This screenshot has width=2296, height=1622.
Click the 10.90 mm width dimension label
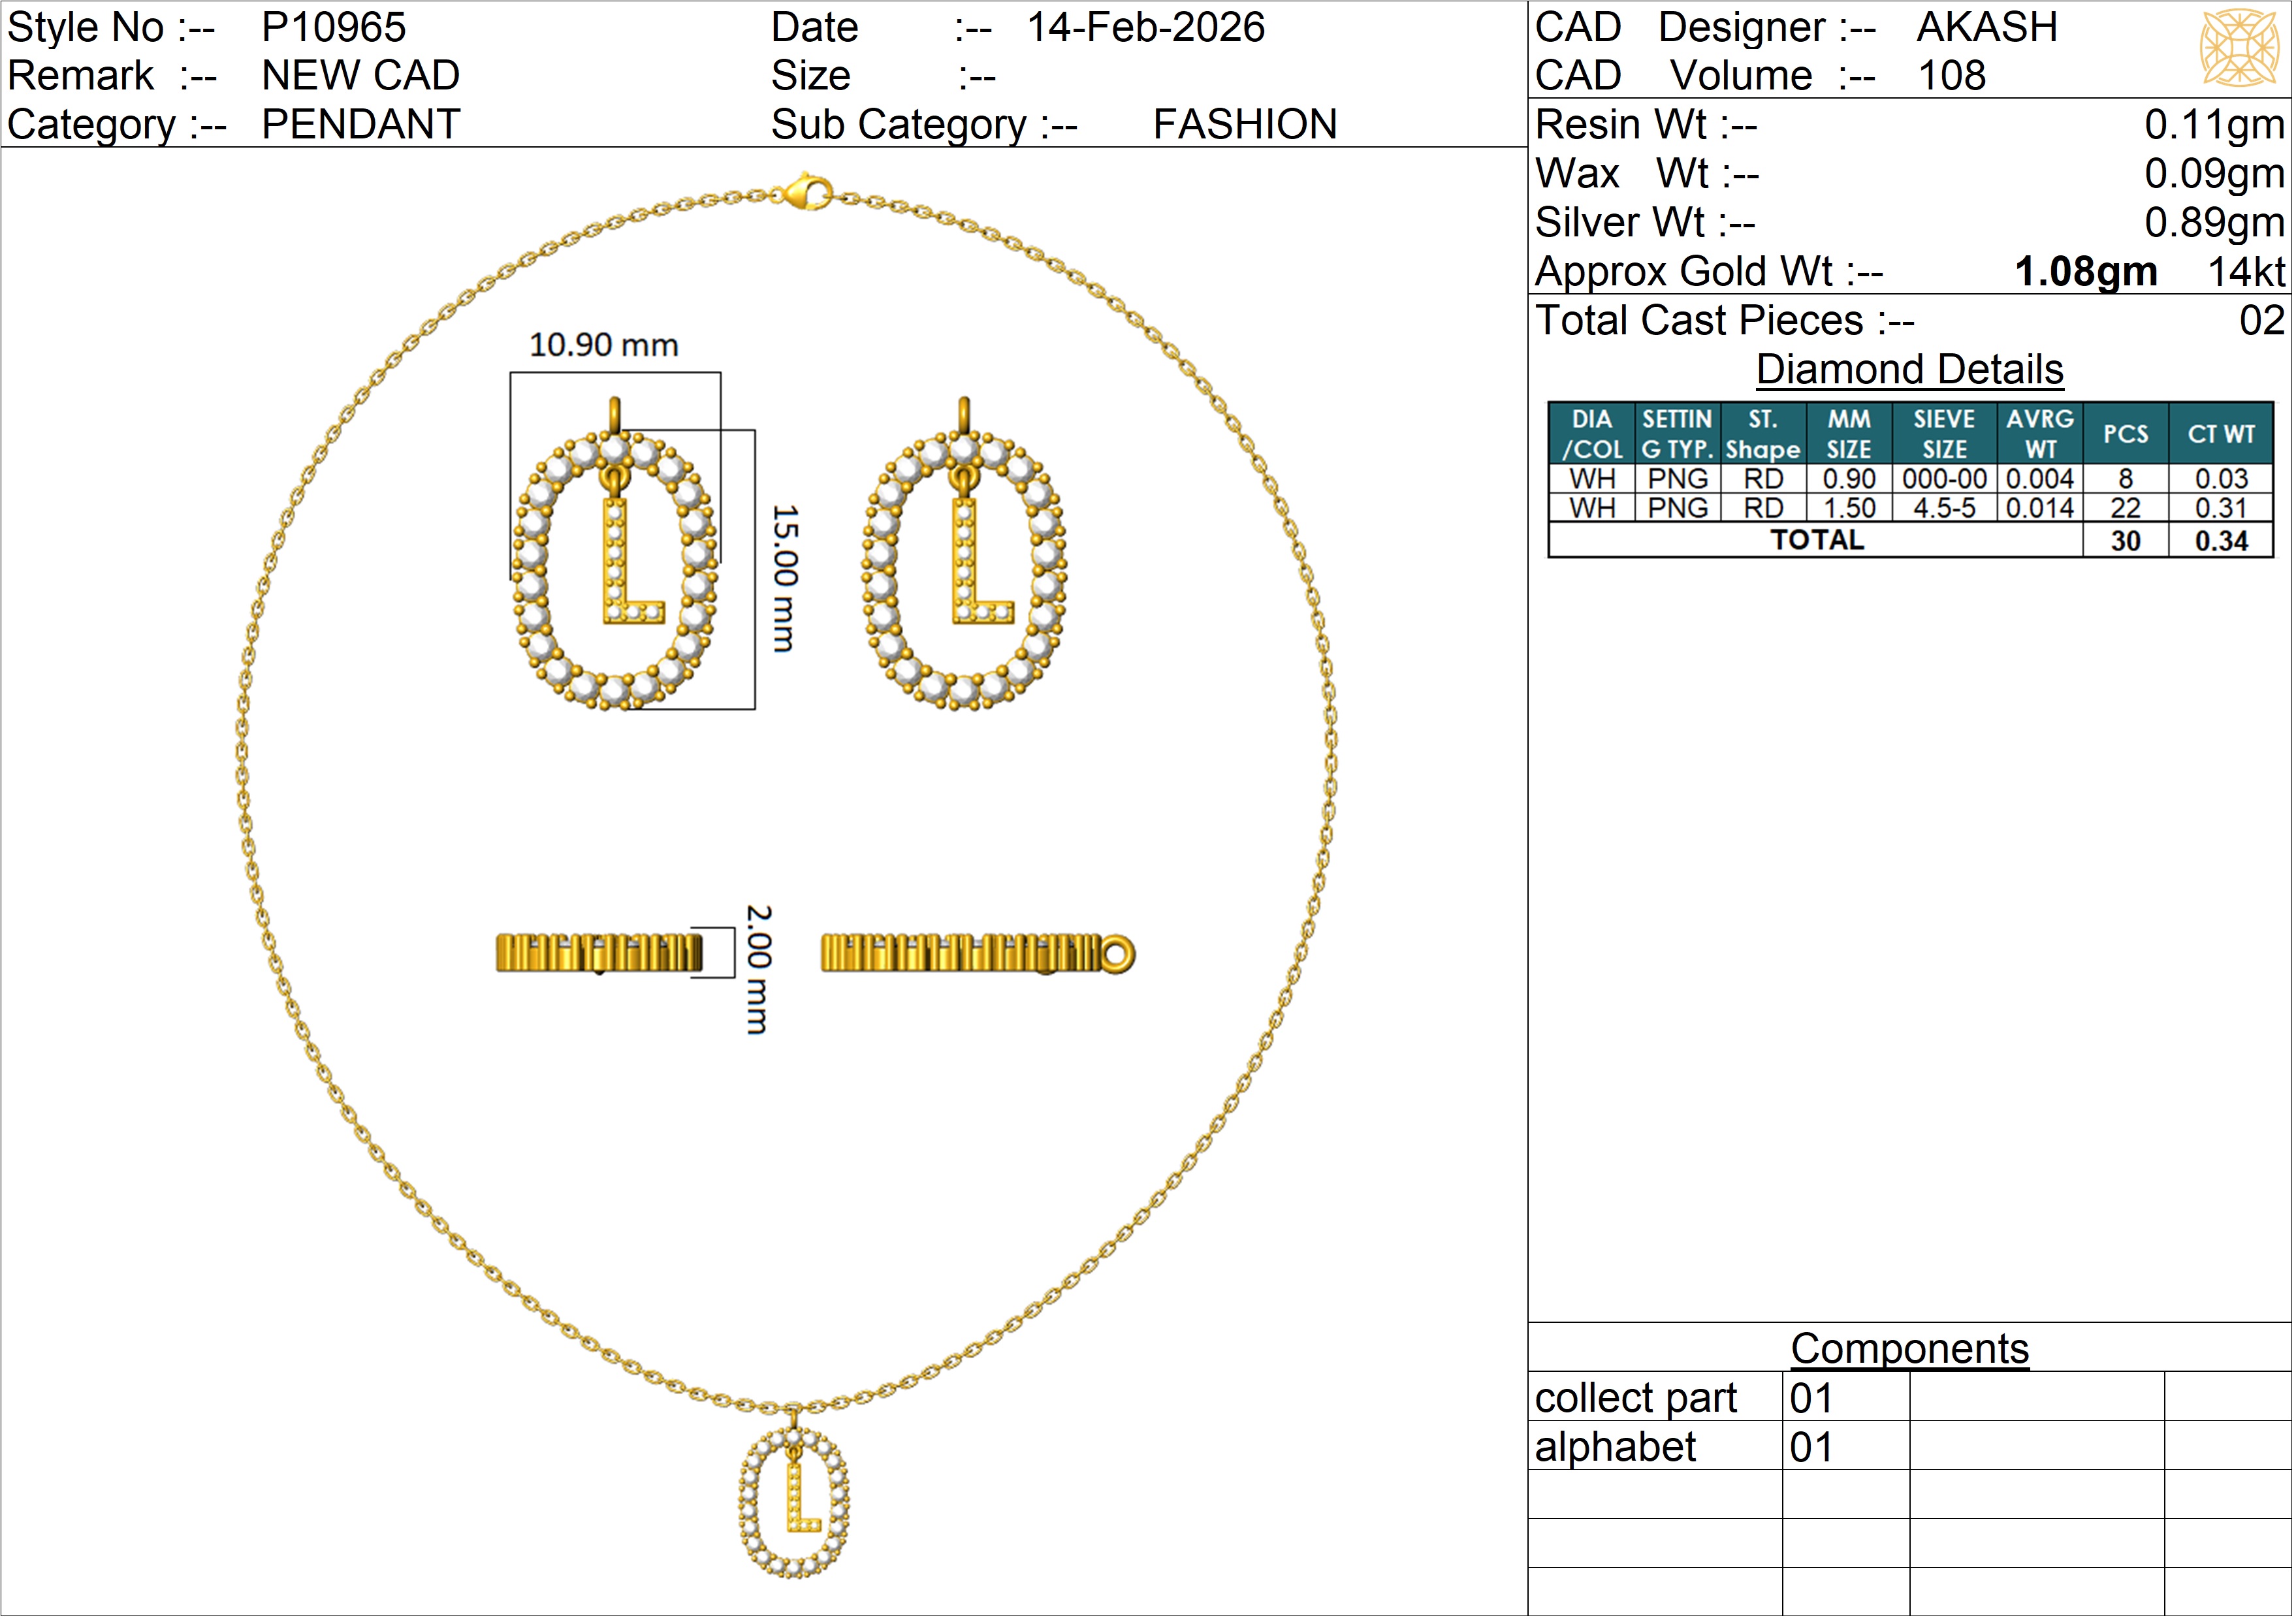[x=603, y=346]
